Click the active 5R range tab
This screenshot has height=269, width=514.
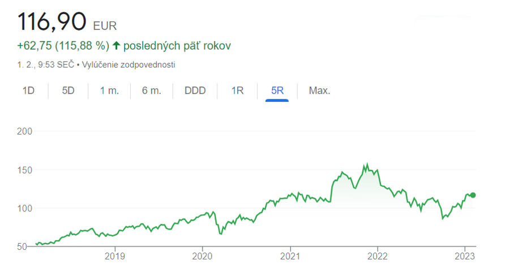point(277,90)
